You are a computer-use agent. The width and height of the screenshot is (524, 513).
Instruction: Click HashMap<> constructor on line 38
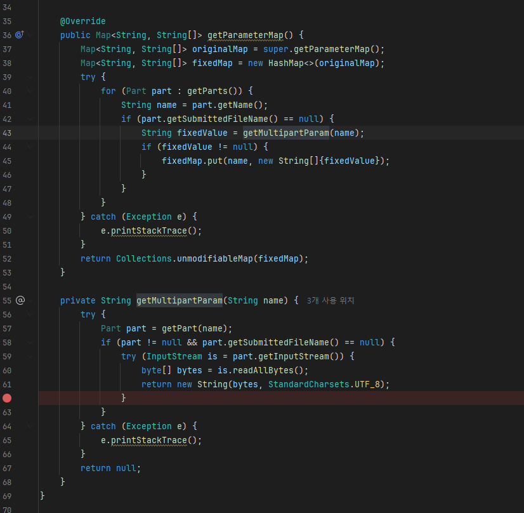point(291,63)
